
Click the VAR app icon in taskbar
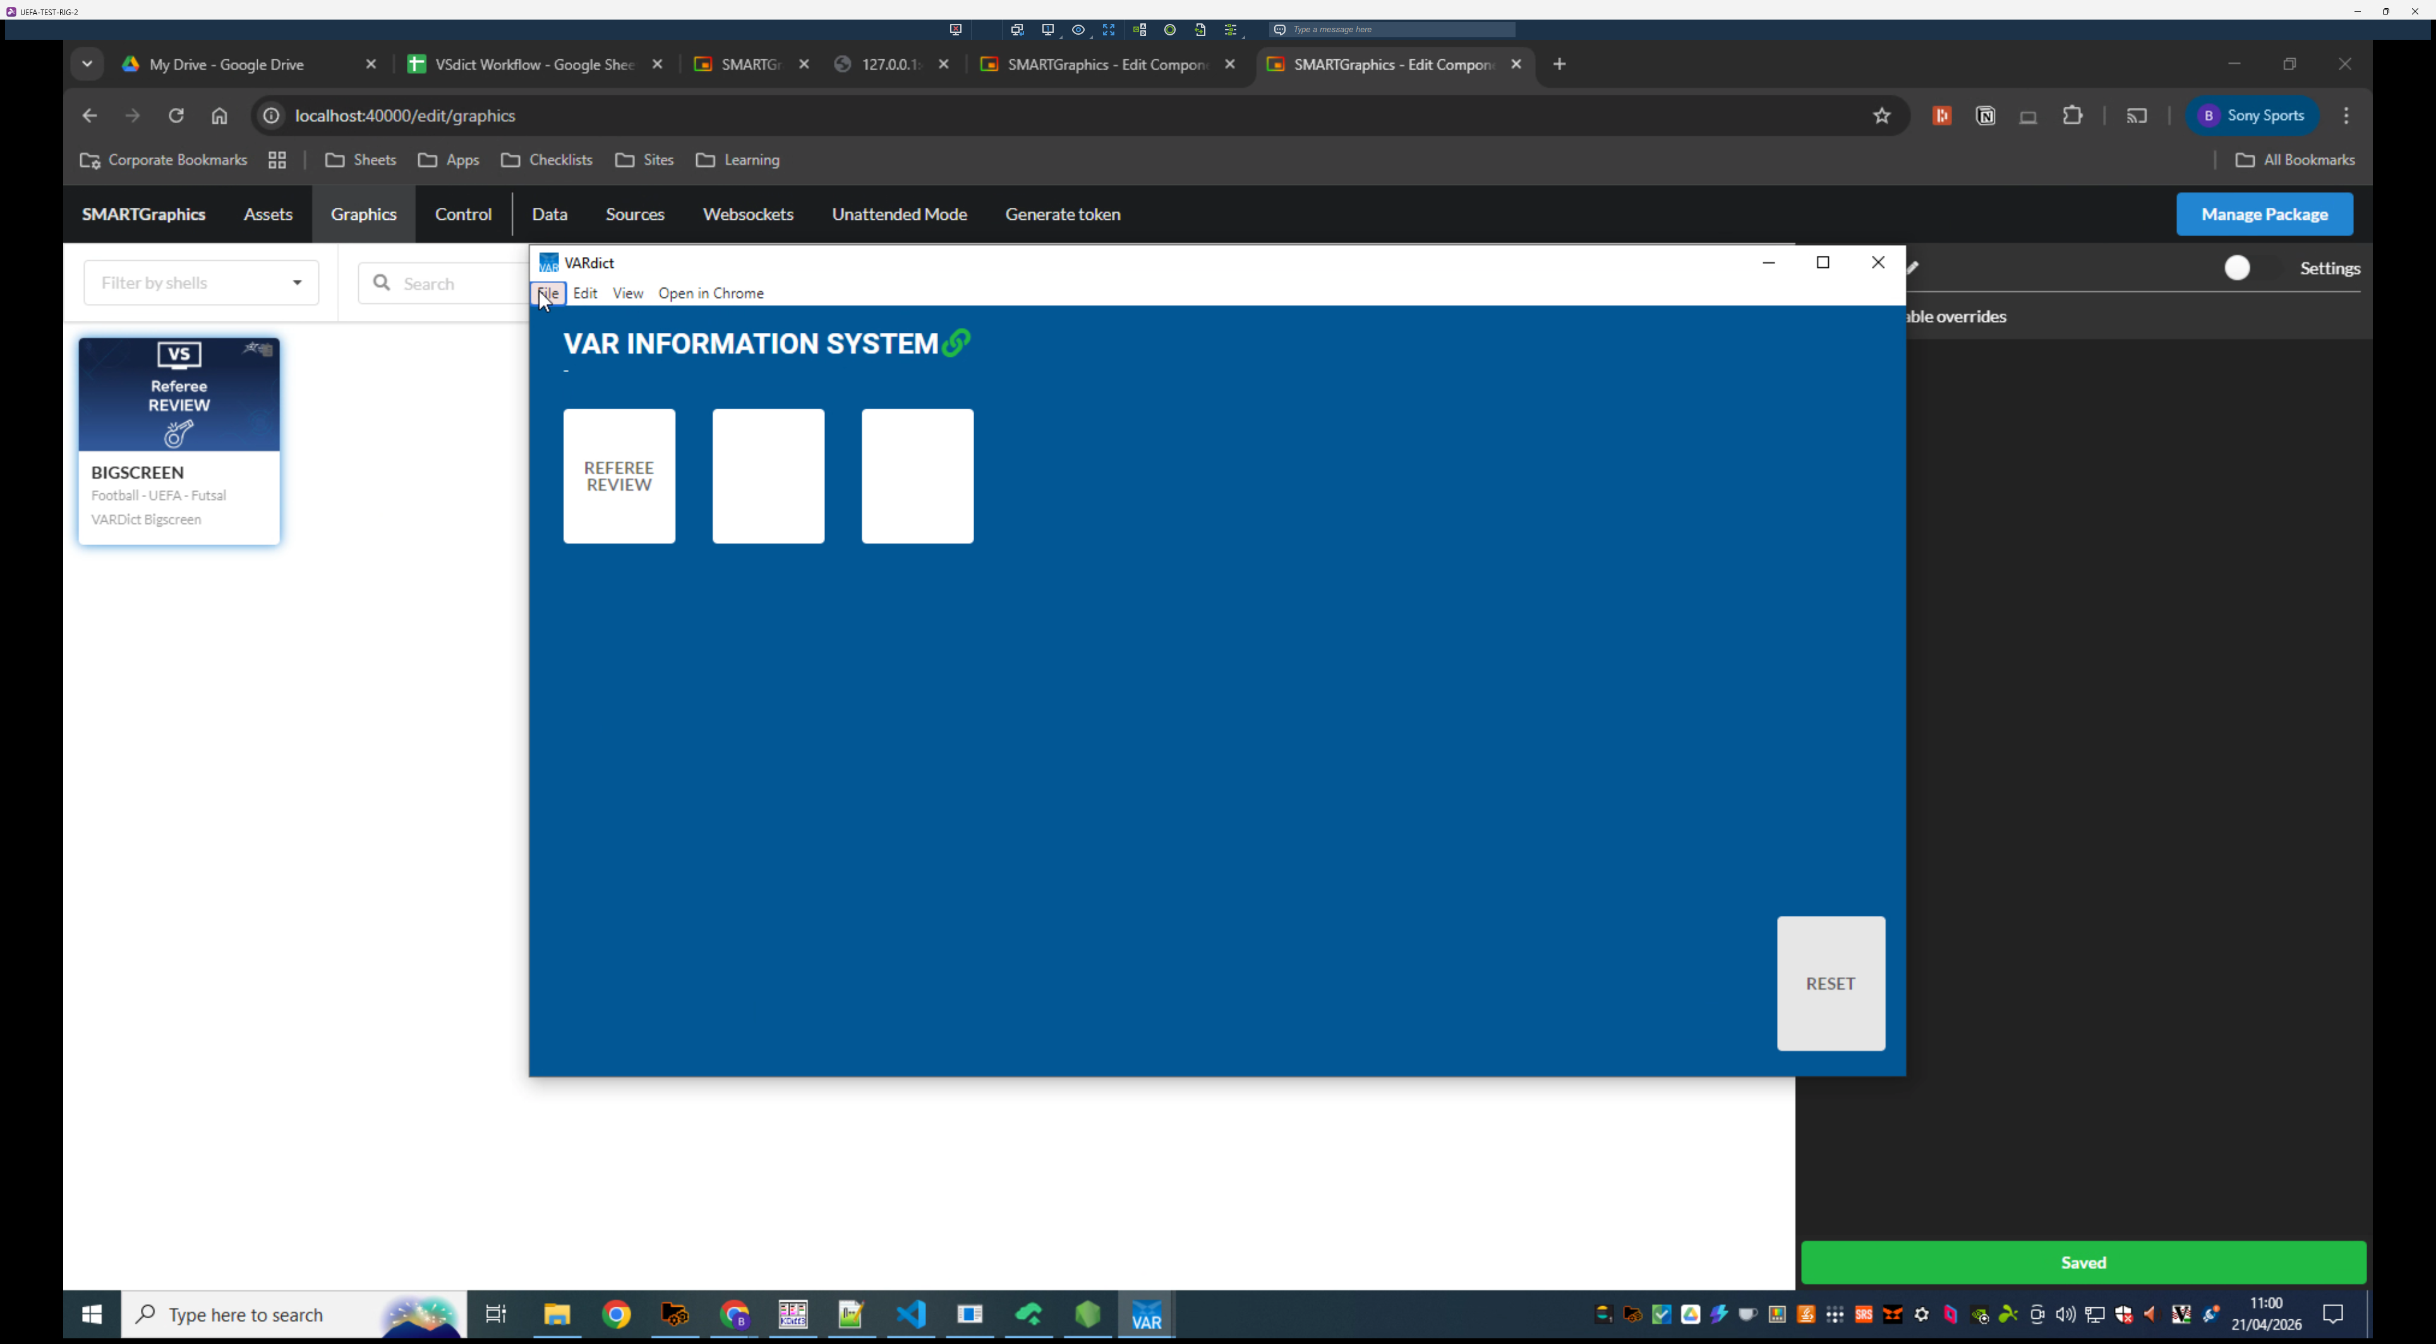(x=1146, y=1315)
